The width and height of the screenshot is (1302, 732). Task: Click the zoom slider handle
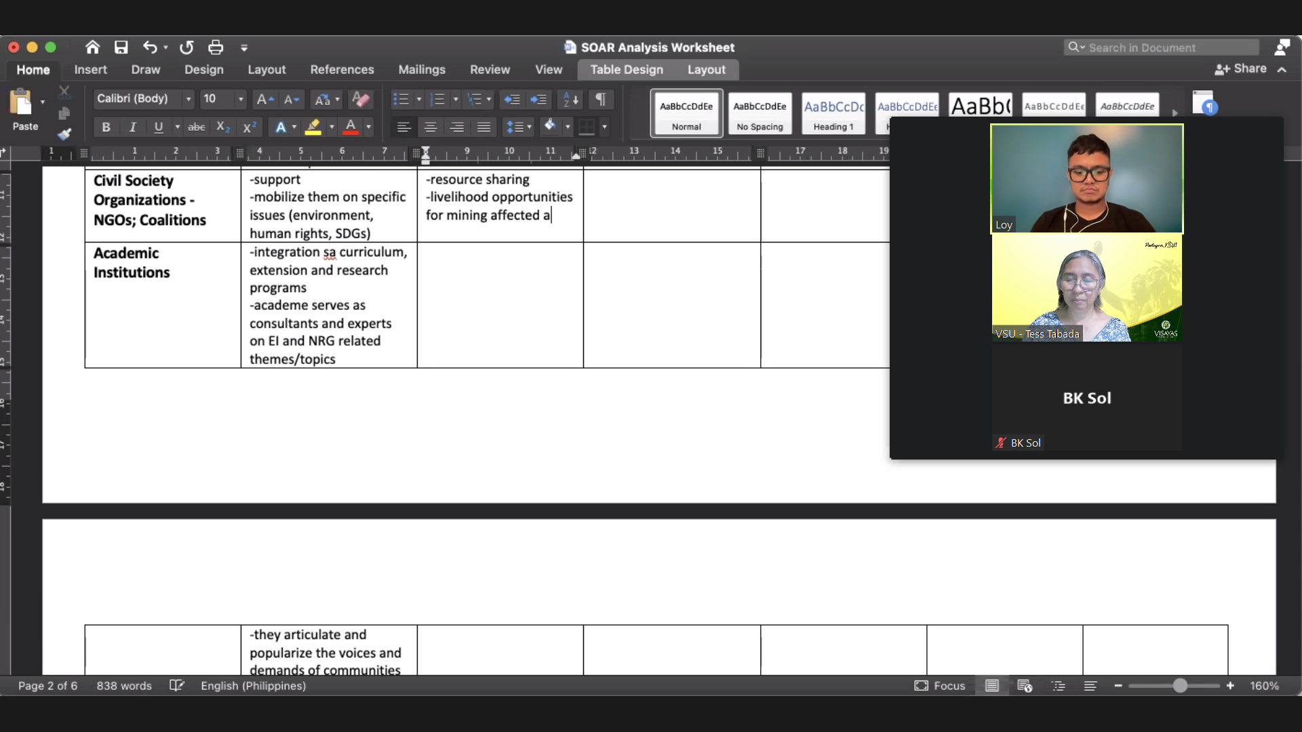pos(1180,686)
